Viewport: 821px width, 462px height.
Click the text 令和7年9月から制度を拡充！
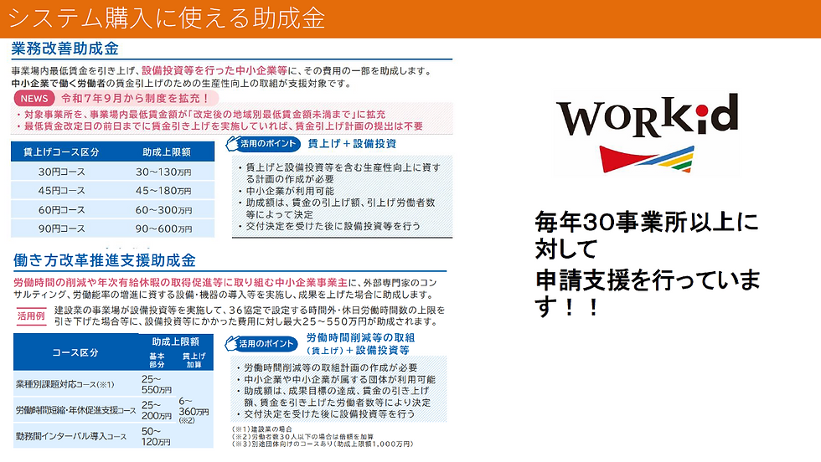click(136, 99)
